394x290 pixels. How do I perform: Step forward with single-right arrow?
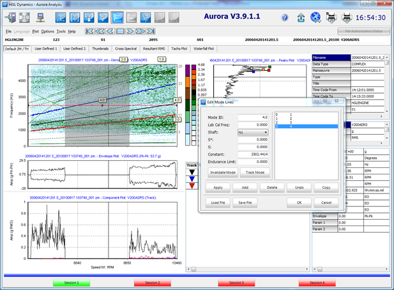(130, 31)
